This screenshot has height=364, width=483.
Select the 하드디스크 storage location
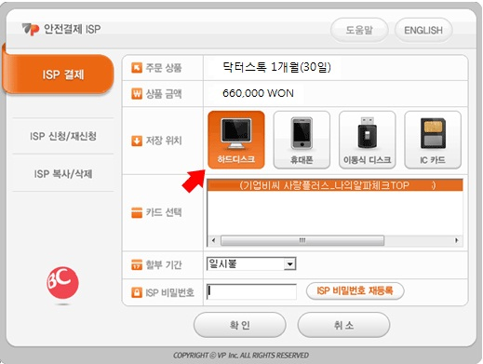click(x=236, y=140)
